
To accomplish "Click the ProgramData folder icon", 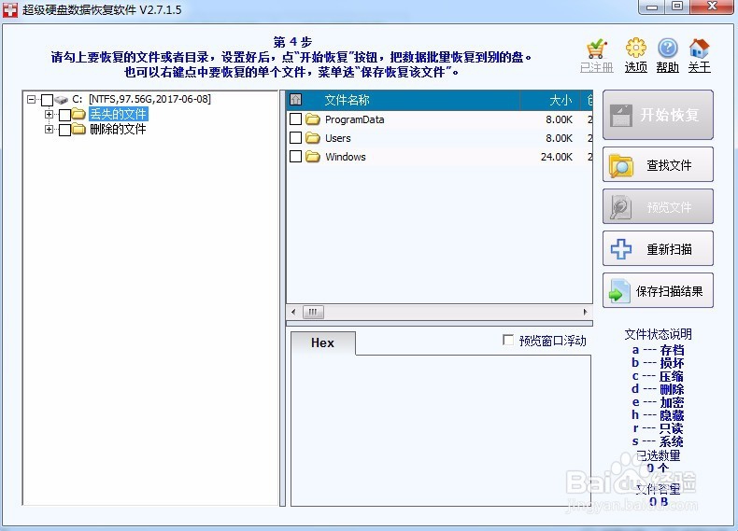I will tap(313, 119).
